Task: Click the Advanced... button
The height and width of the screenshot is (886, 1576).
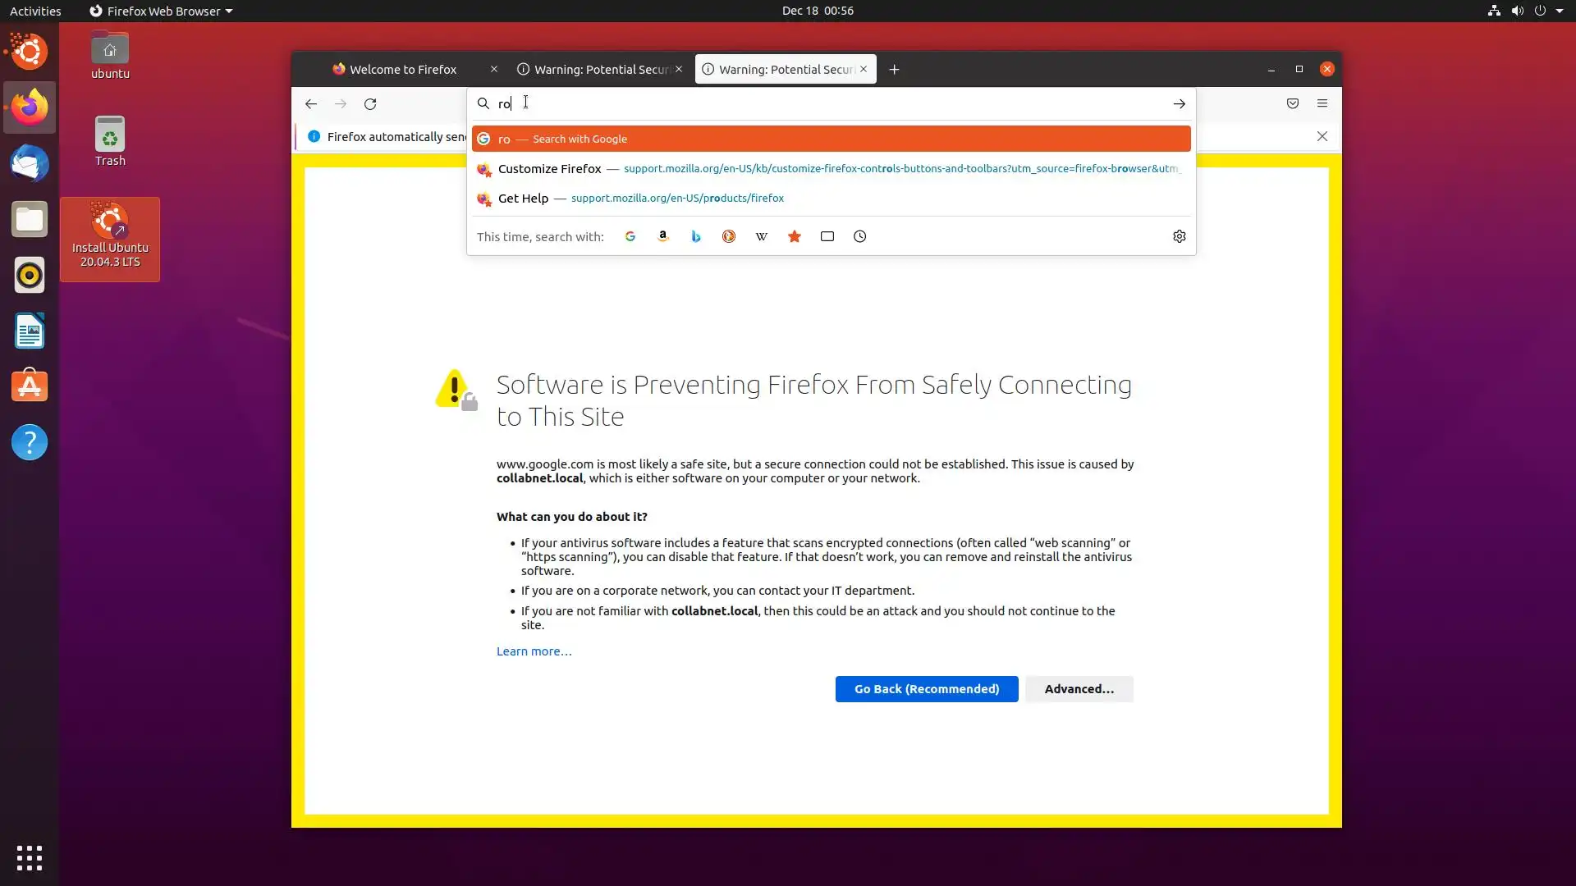Action: (1079, 689)
